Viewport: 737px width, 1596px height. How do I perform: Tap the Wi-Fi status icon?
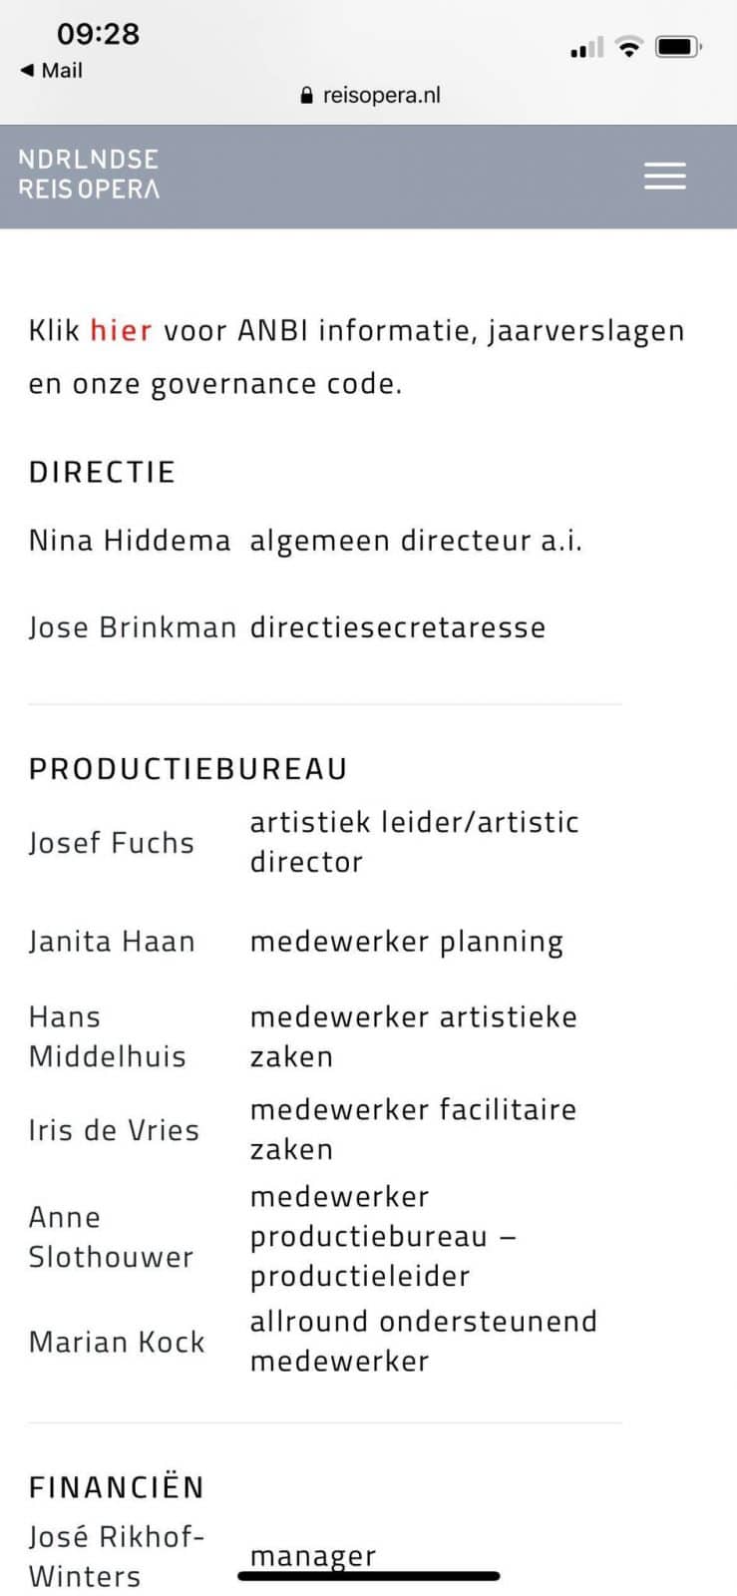[x=628, y=47]
